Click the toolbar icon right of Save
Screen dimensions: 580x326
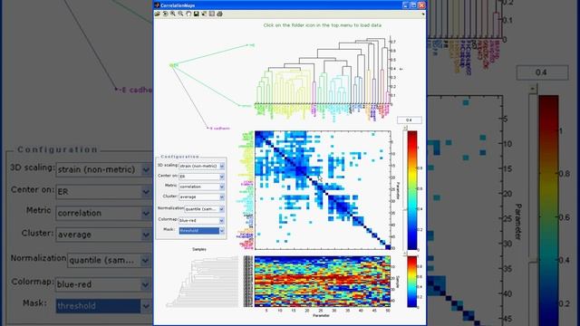(204, 14)
